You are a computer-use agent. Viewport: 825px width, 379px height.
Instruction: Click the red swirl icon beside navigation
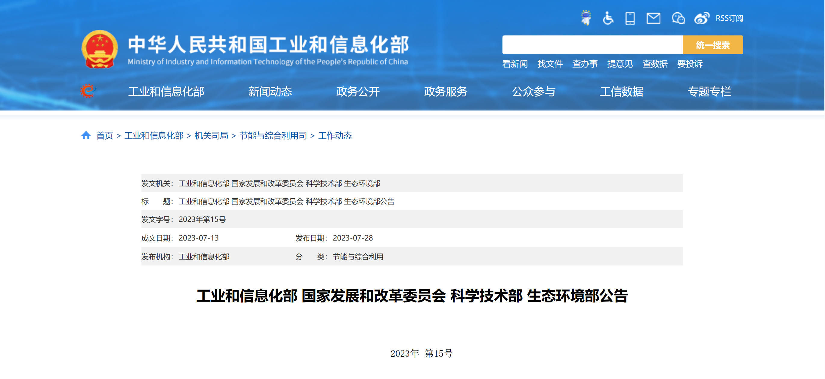click(88, 91)
